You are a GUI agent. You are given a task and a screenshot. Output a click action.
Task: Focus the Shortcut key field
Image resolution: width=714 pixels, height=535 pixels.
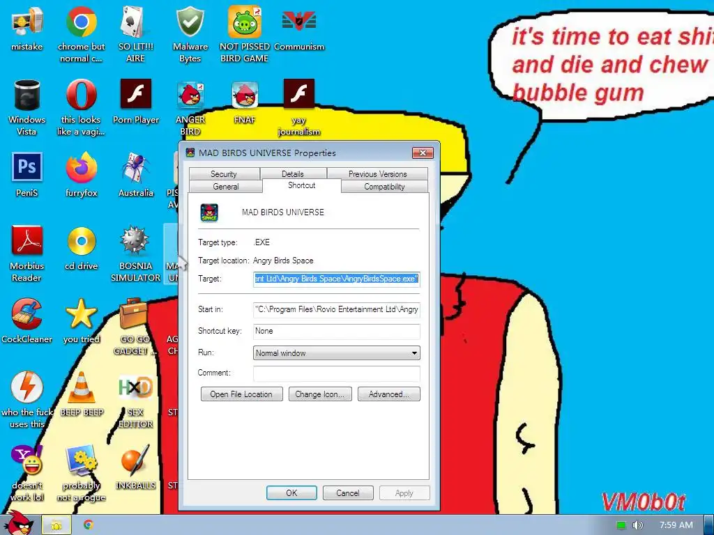337,331
